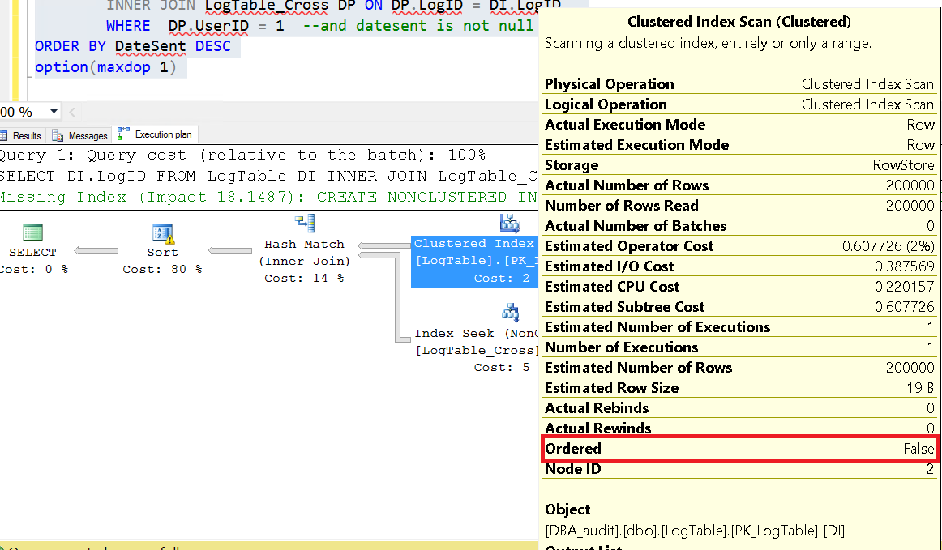Click the Sort operator warning icon
The height and width of the screenshot is (550, 942).
(168, 237)
